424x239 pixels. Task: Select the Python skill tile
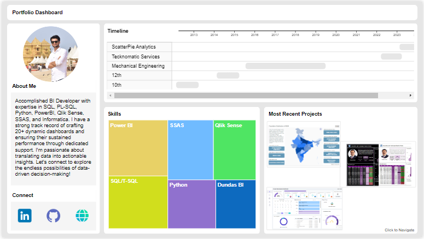coord(191,204)
